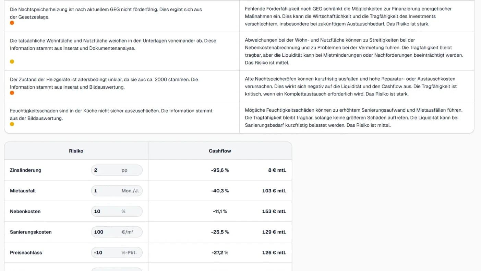
Task: Select the Zinsänderung row label
Action: point(25,170)
